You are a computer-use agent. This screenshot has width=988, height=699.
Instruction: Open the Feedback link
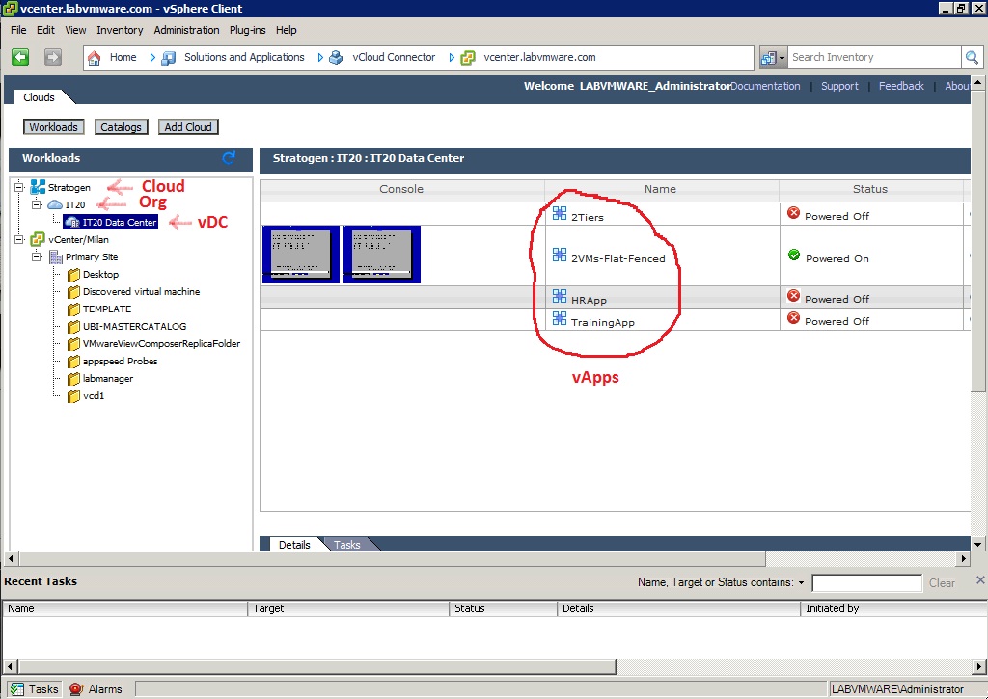coord(901,86)
